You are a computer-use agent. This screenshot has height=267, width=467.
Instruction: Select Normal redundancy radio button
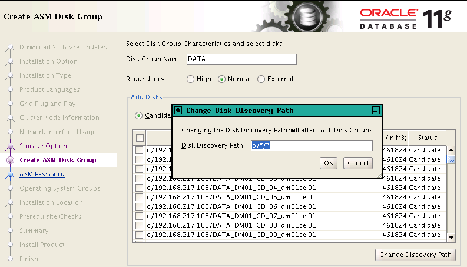[x=221, y=79]
